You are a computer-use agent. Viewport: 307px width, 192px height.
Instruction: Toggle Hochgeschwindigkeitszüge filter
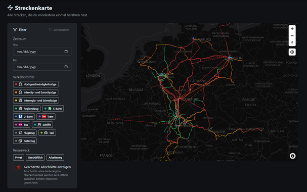coord(35,84)
